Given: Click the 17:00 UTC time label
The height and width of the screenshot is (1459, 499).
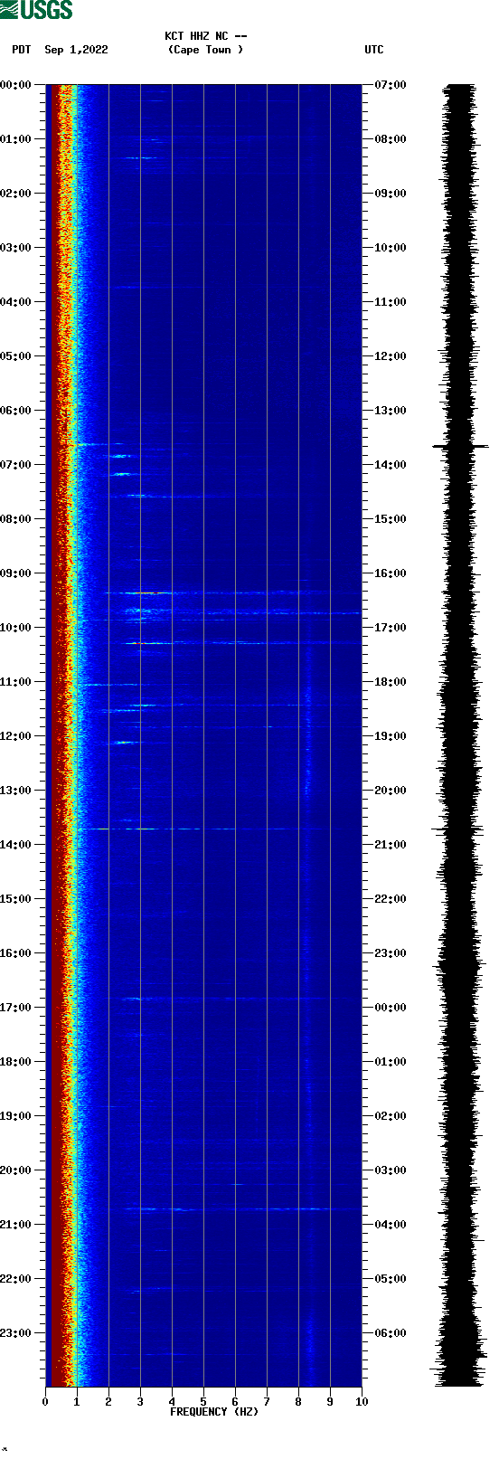Looking at the screenshot, I should pos(391,628).
